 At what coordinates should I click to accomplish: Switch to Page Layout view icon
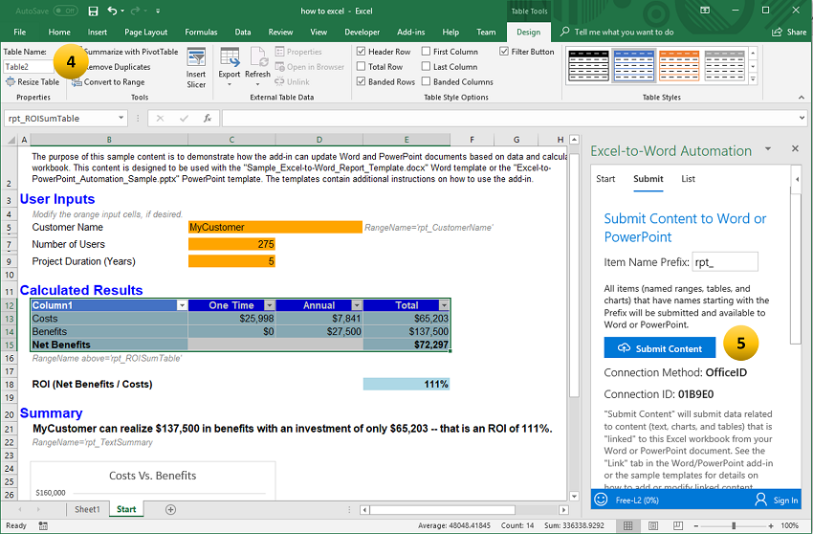click(x=653, y=525)
